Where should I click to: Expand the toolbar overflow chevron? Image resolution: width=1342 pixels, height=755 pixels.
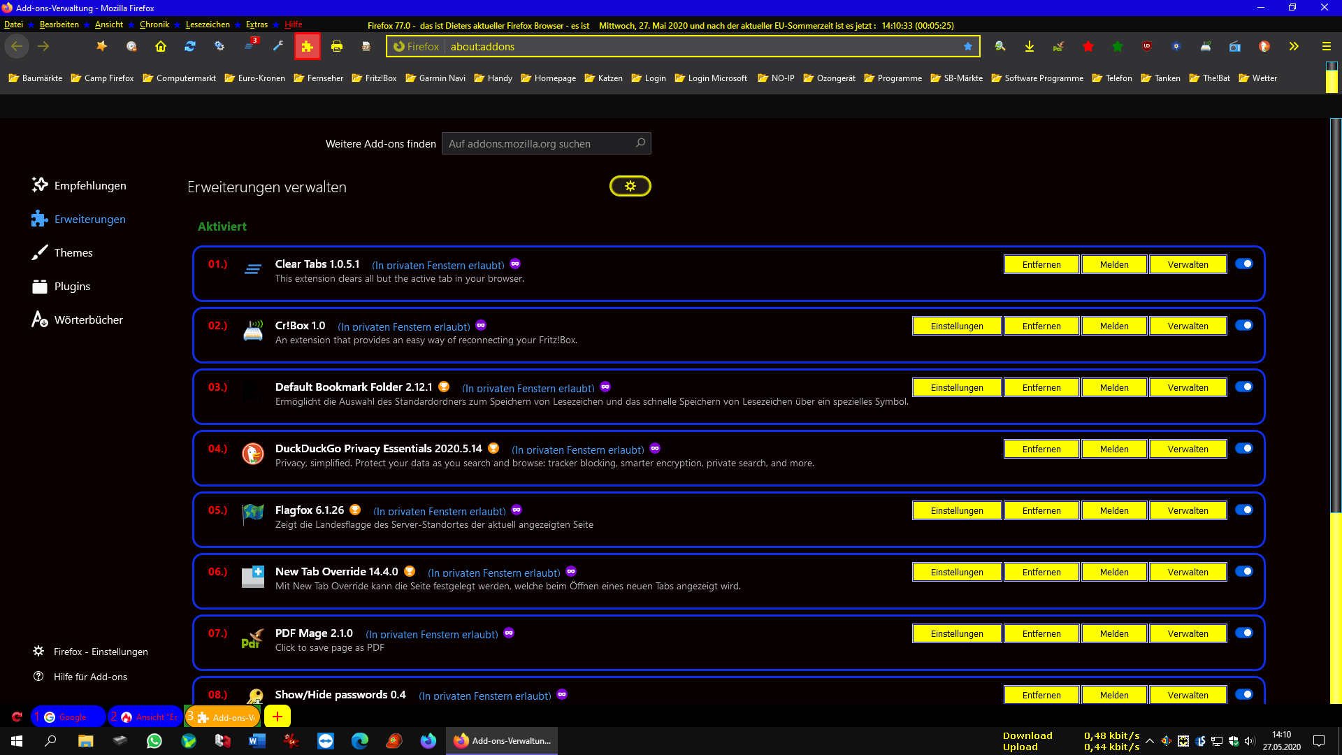(1294, 46)
